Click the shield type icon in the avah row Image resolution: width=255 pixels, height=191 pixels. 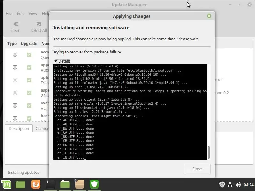pyautogui.click(x=15, y=106)
